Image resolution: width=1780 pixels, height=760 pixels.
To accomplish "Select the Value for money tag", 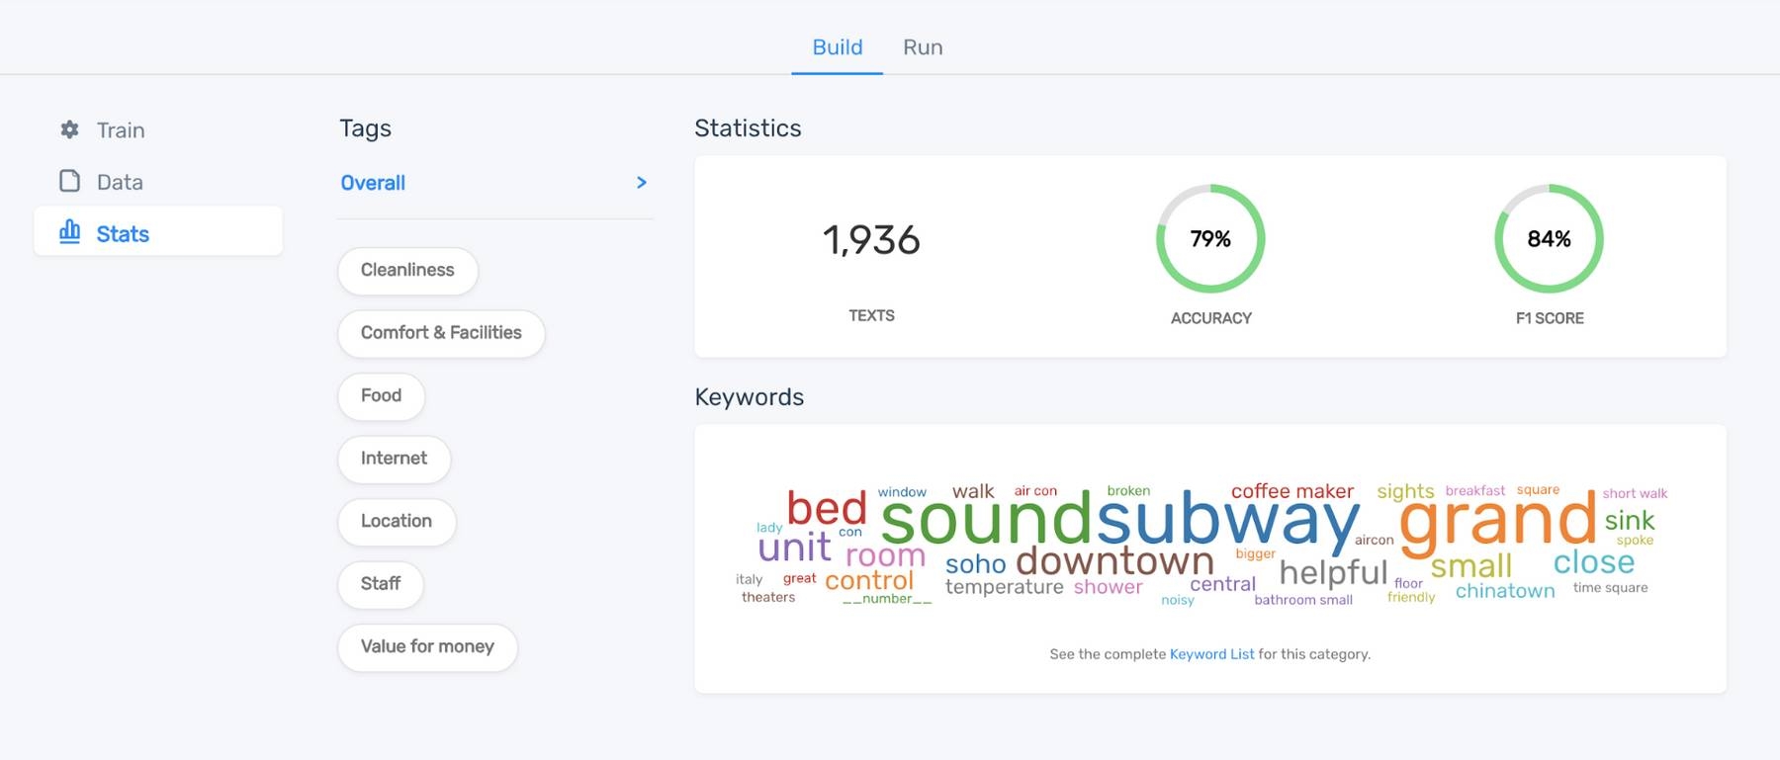I will [427, 646].
